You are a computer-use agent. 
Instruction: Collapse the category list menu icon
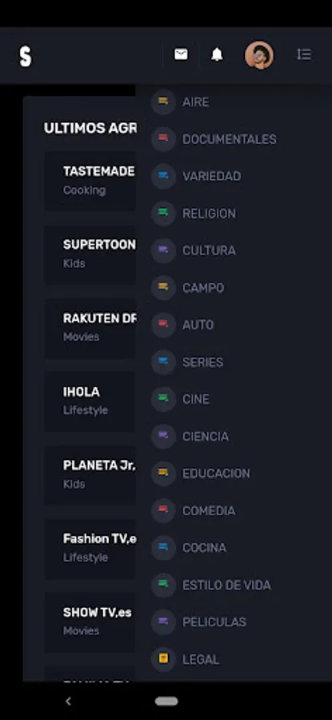(x=303, y=54)
